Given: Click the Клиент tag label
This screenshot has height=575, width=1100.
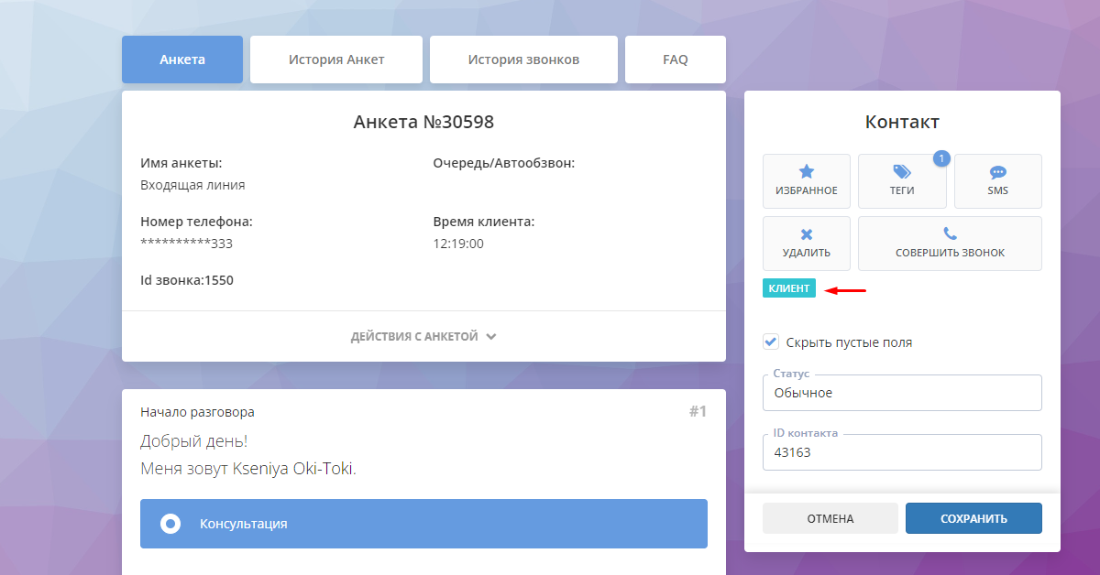Looking at the screenshot, I should pyautogui.click(x=789, y=288).
